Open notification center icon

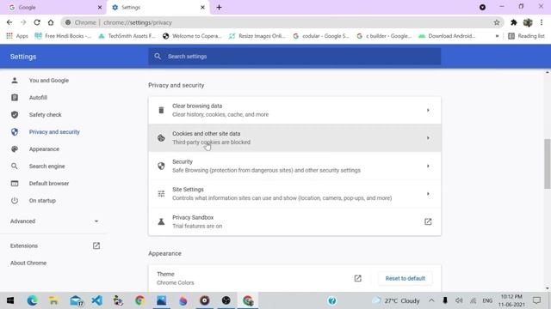[x=536, y=300]
